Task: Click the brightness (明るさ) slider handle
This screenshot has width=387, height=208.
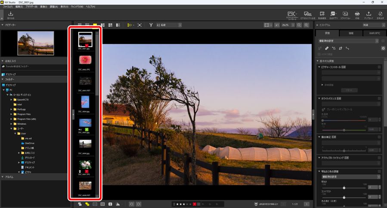Action: (x=344, y=188)
